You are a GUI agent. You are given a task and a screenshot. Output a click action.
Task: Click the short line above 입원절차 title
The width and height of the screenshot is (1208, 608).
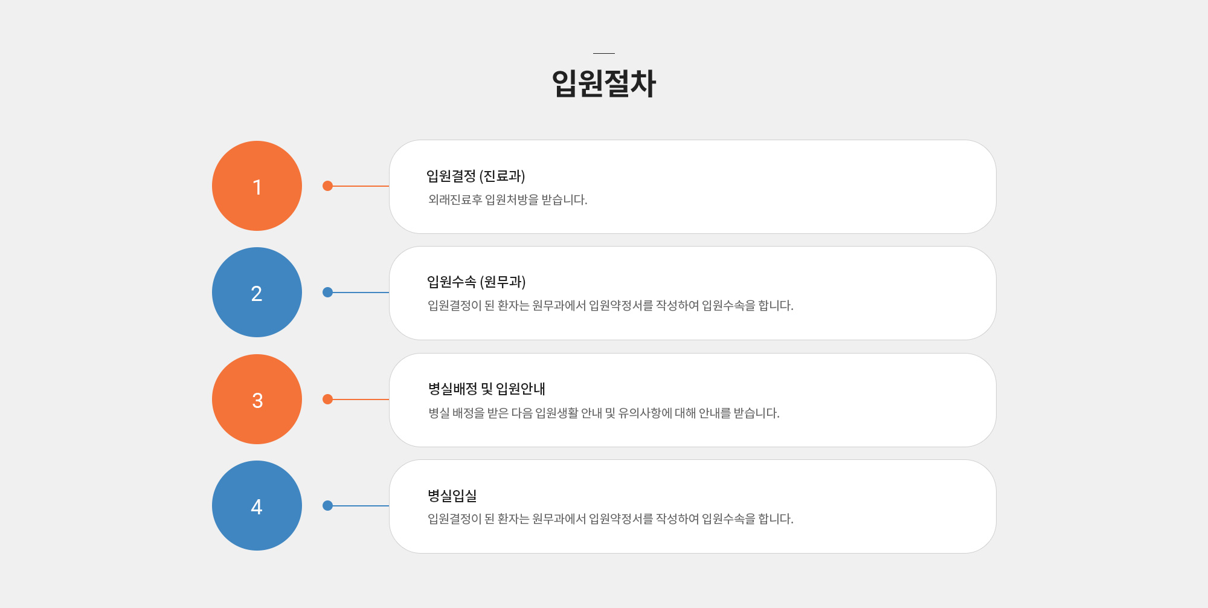[604, 53]
